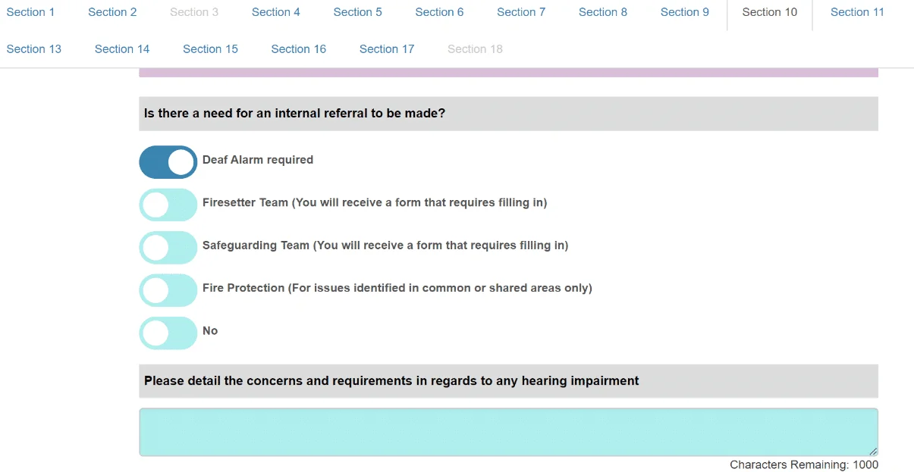Move to the Section 11 tab

856,12
